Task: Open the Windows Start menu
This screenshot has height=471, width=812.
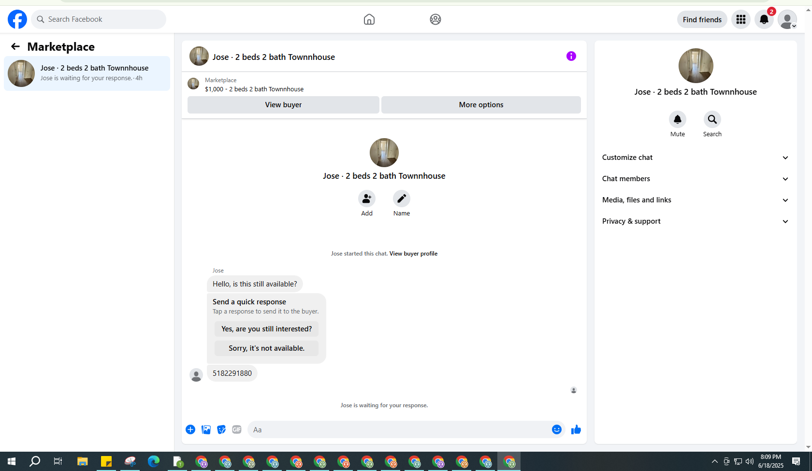Action: tap(12, 461)
